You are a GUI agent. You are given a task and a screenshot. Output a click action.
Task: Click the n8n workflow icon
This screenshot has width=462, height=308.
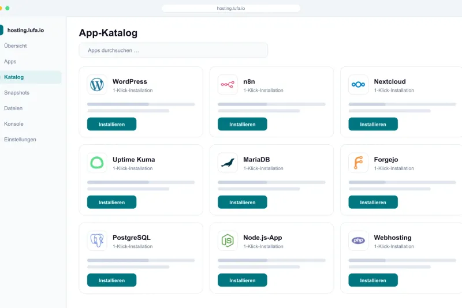tap(228, 85)
